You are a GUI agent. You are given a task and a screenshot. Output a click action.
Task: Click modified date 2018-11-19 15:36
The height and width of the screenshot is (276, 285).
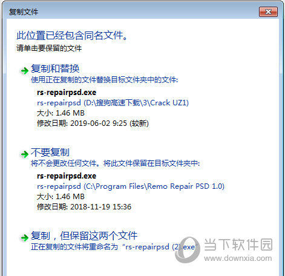pos(84,206)
